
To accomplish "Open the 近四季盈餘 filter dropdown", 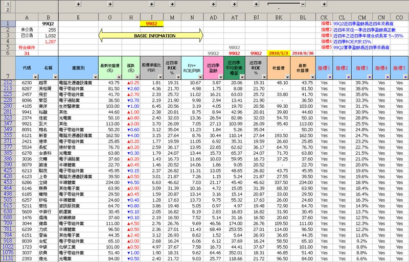I will [221, 77].
